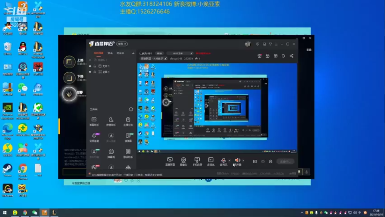The image size is (385, 217).
Task: Show hidden system tray icons
Action: pyautogui.click(x=302, y=213)
